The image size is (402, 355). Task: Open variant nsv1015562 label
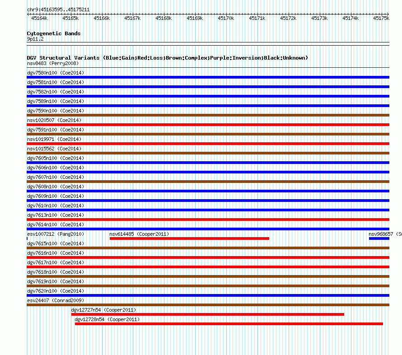[54, 149]
